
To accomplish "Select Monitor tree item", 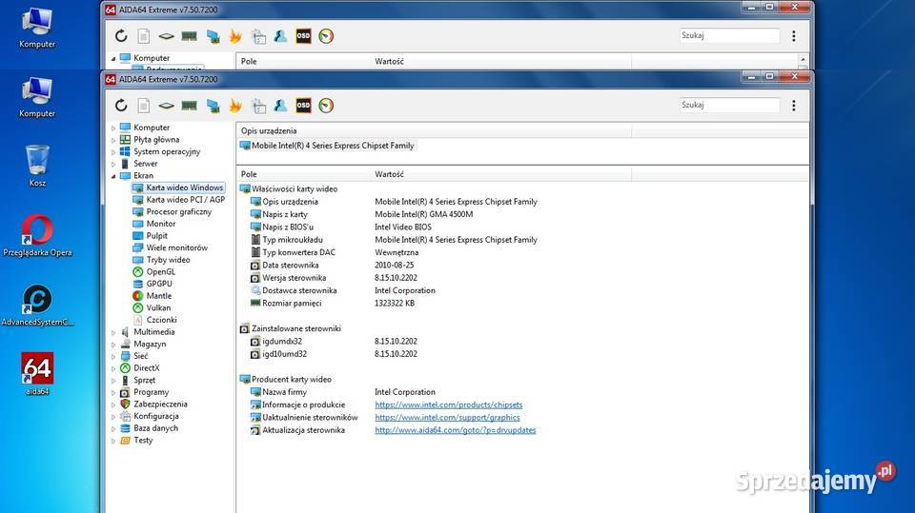I will pos(160,224).
